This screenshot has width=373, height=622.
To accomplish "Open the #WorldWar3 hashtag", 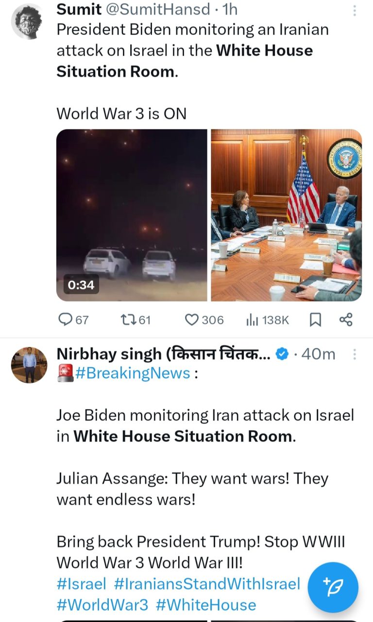I will pos(102,604).
